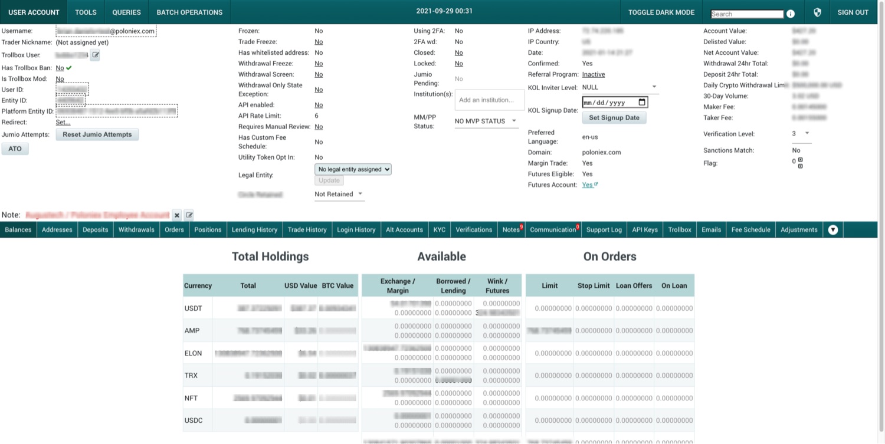Screen dimensions: 885x444
Task: Open the Notes tab
Action: 511,230
